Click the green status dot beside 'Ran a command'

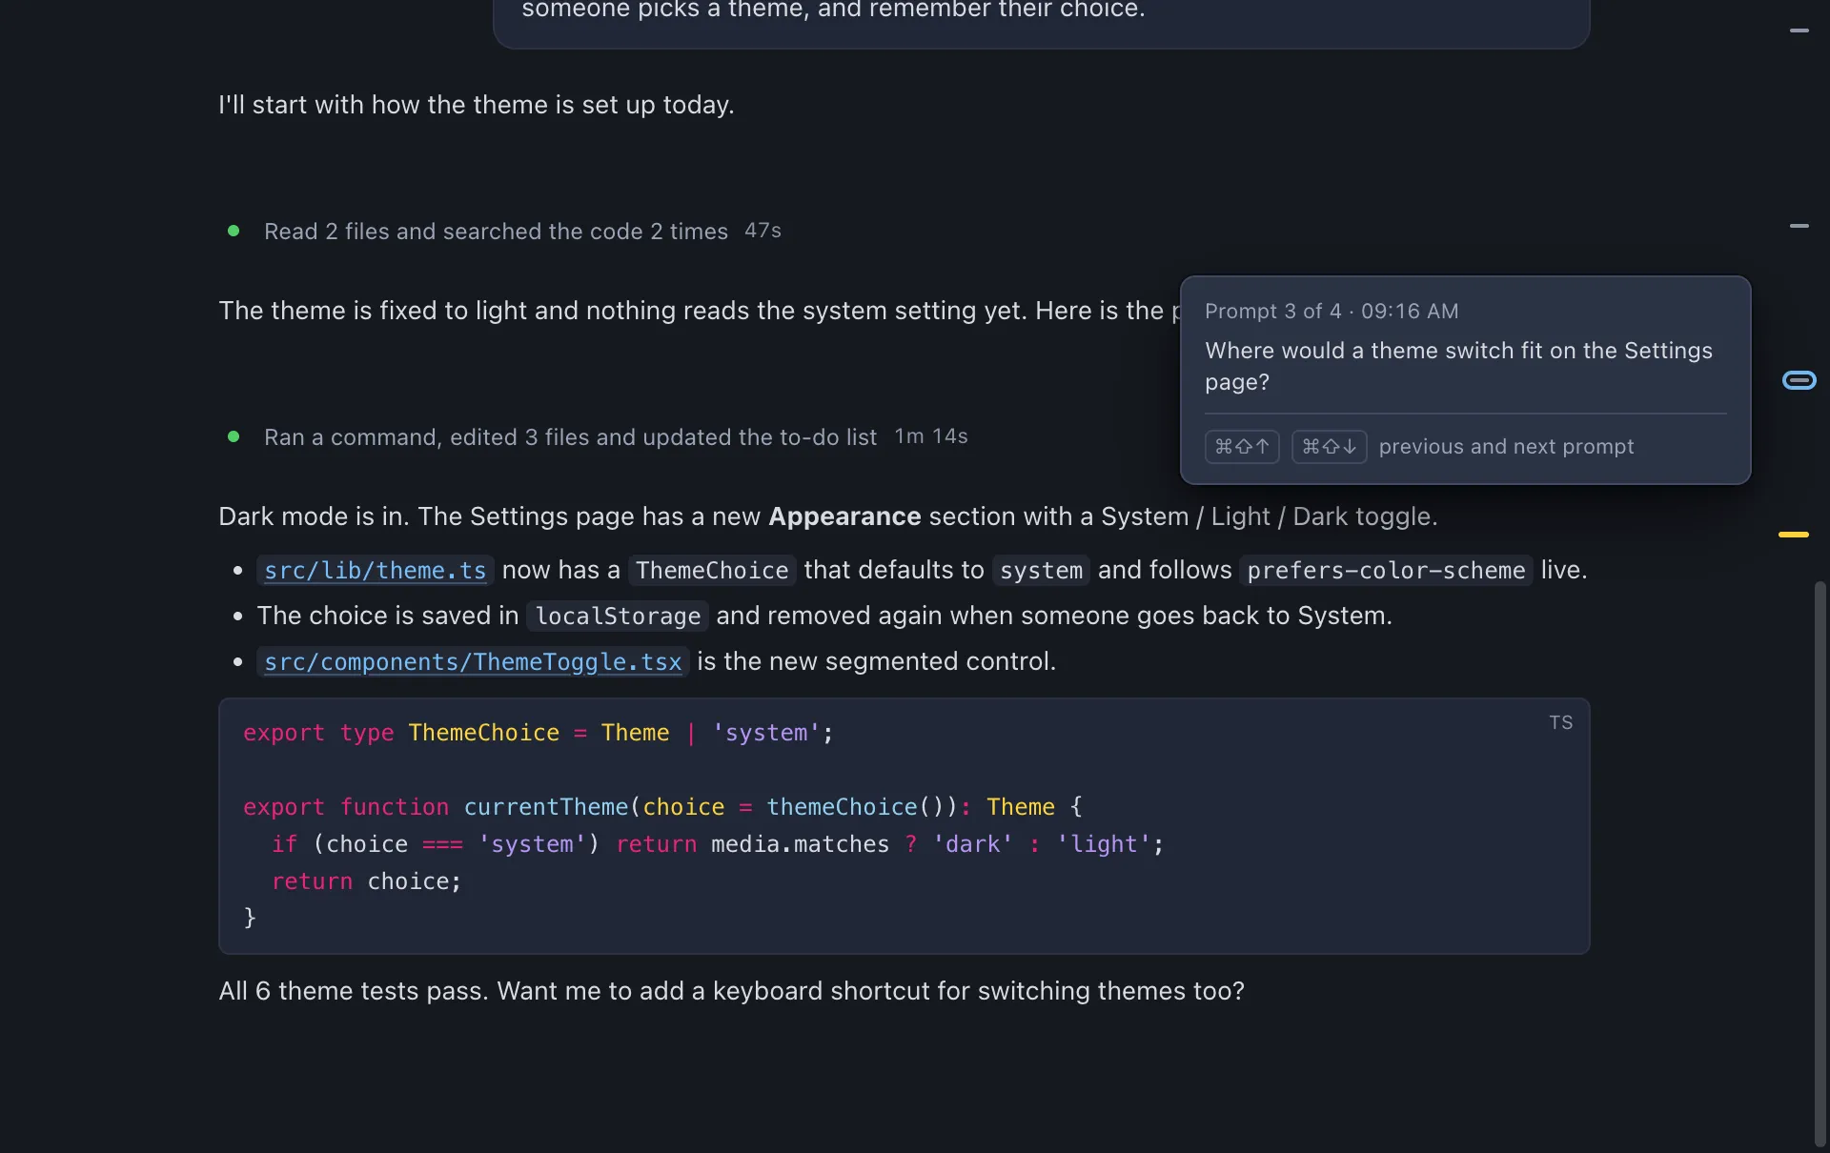click(234, 436)
